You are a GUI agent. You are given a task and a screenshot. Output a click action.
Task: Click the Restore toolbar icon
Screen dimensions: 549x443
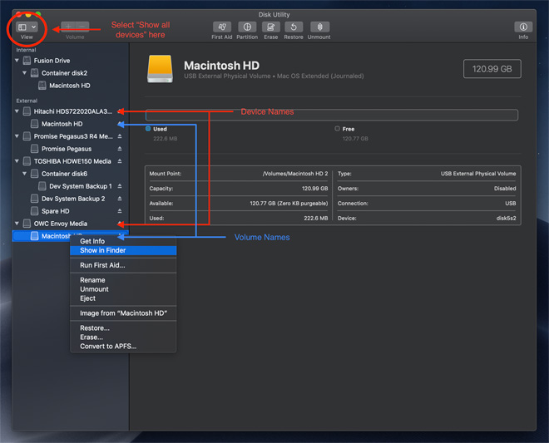pos(294,27)
